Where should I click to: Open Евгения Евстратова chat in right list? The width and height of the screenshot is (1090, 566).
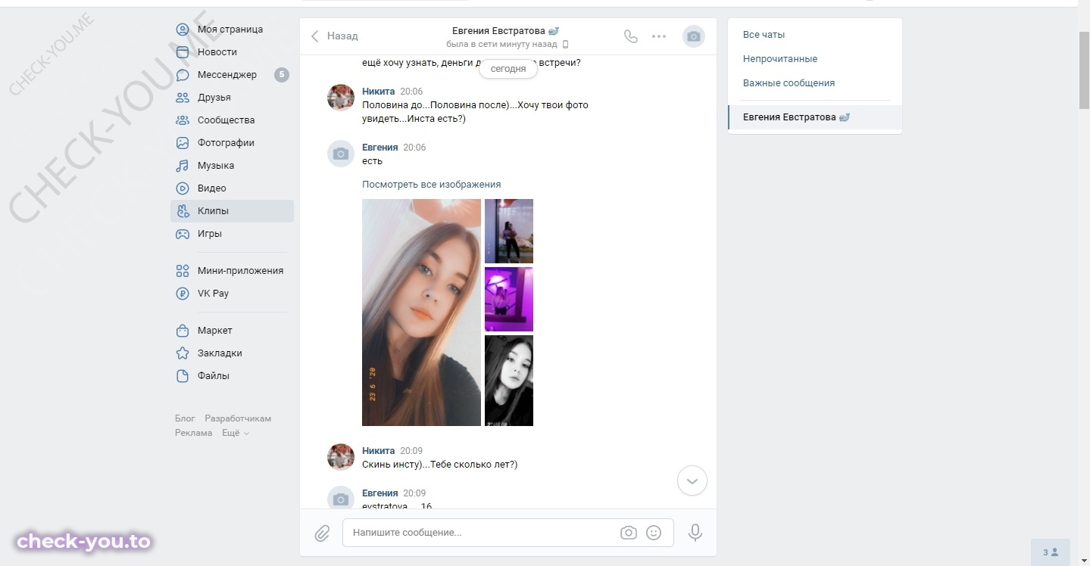[815, 117]
